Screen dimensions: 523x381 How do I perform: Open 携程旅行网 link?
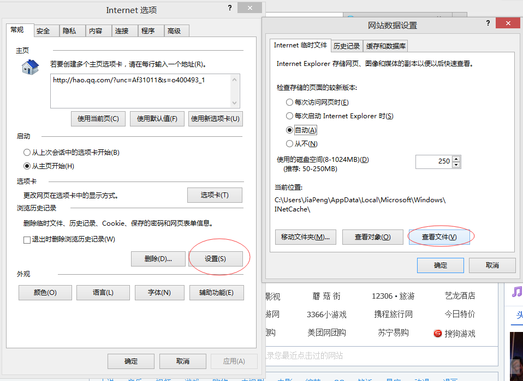(393, 314)
